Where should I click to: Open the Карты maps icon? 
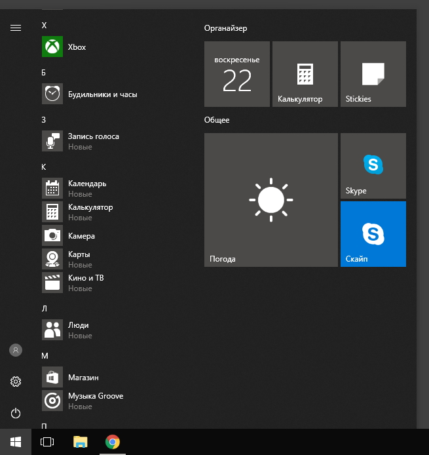pos(52,259)
